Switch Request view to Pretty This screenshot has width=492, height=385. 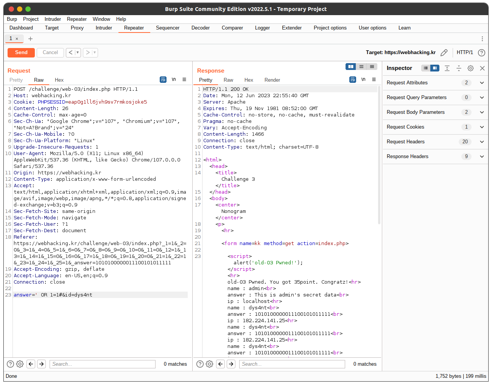point(16,80)
